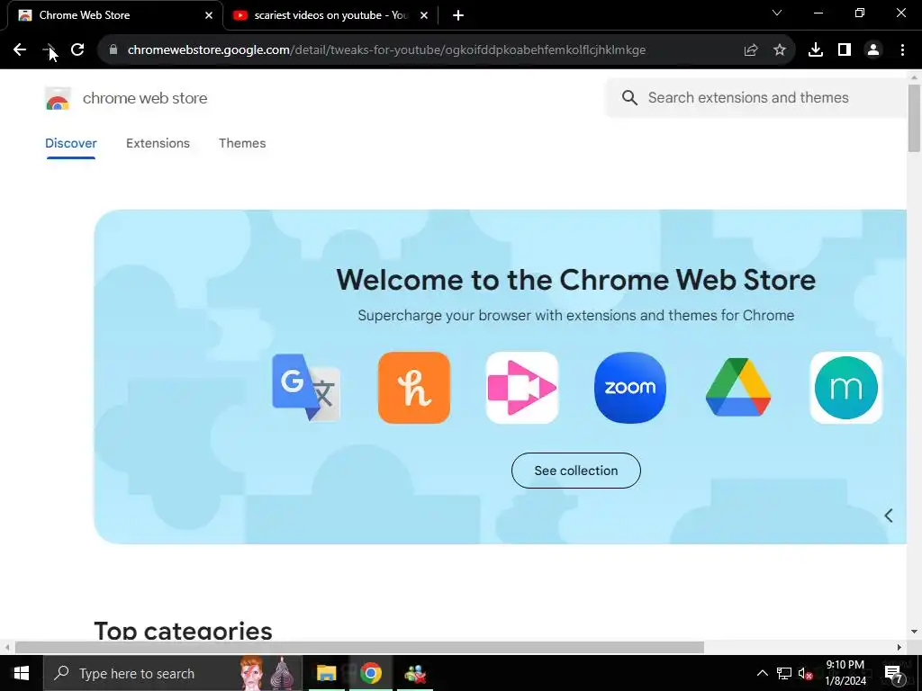Toggle the Chrome side panel icon
Screen dimensions: 922x691
point(845,50)
